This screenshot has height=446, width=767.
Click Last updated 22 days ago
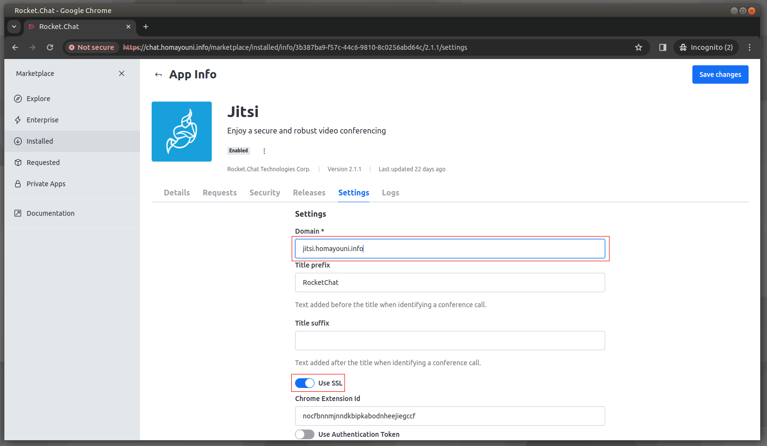pyautogui.click(x=412, y=169)
